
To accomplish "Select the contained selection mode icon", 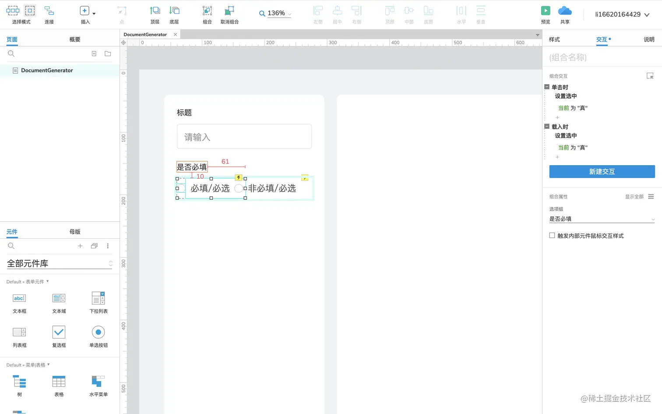I will pos(30,11).
